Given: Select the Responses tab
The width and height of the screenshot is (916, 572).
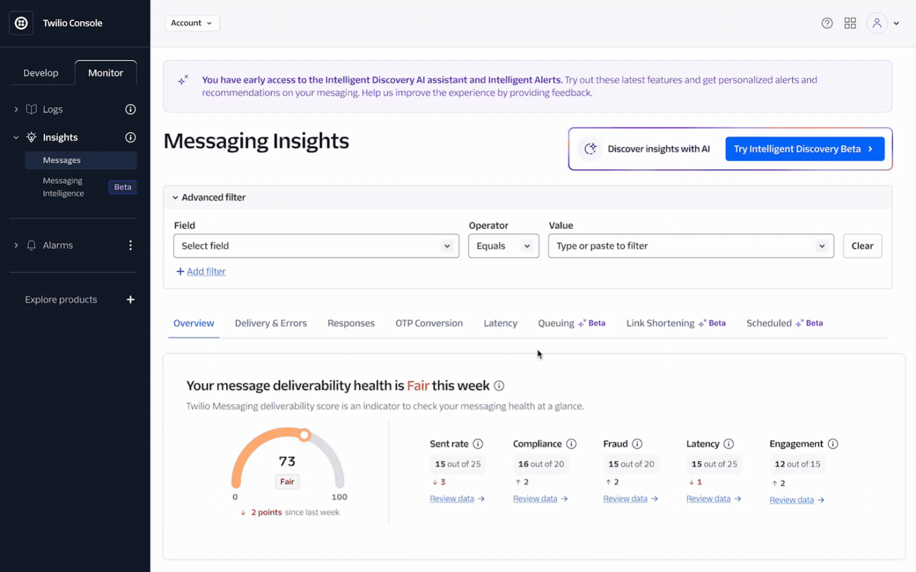Looking at the screenshot, I should click(351, 323).
